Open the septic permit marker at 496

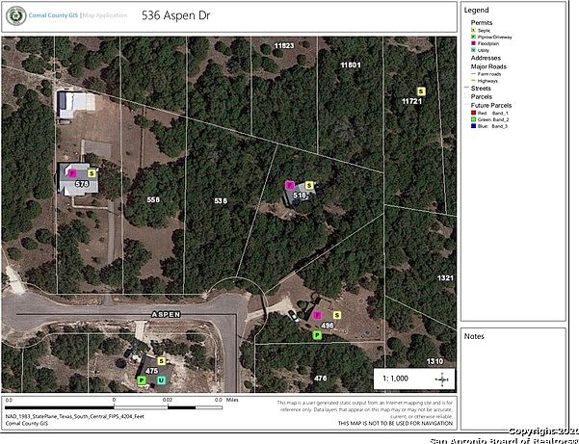coord(336,315)
